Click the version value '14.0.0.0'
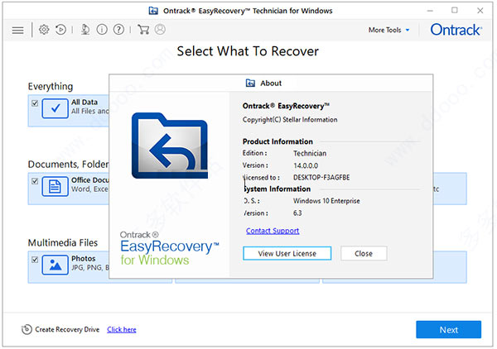Viewport: 497px width, 349px height. [x=306, y=165]
